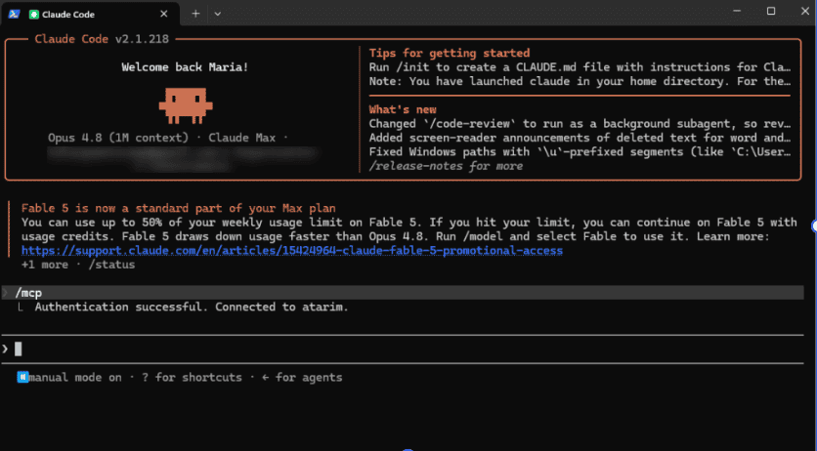Click the "+1 more · /status" text
The width and height of the screenshot is (817, 451).
[78, 265]
